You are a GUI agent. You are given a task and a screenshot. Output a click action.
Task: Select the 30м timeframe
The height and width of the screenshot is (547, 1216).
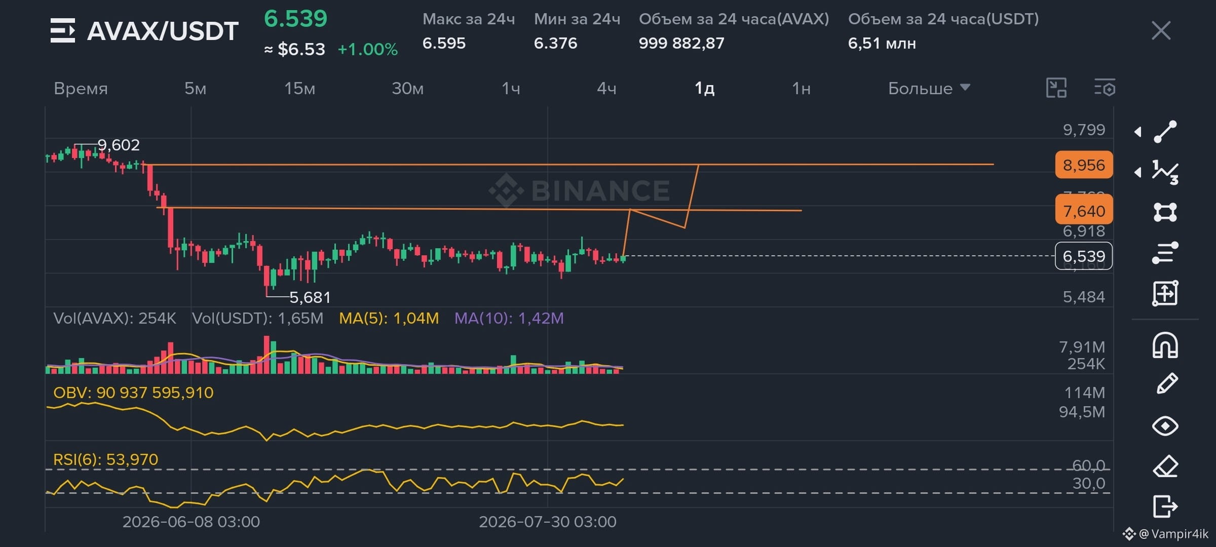click(x=407, y=88)
